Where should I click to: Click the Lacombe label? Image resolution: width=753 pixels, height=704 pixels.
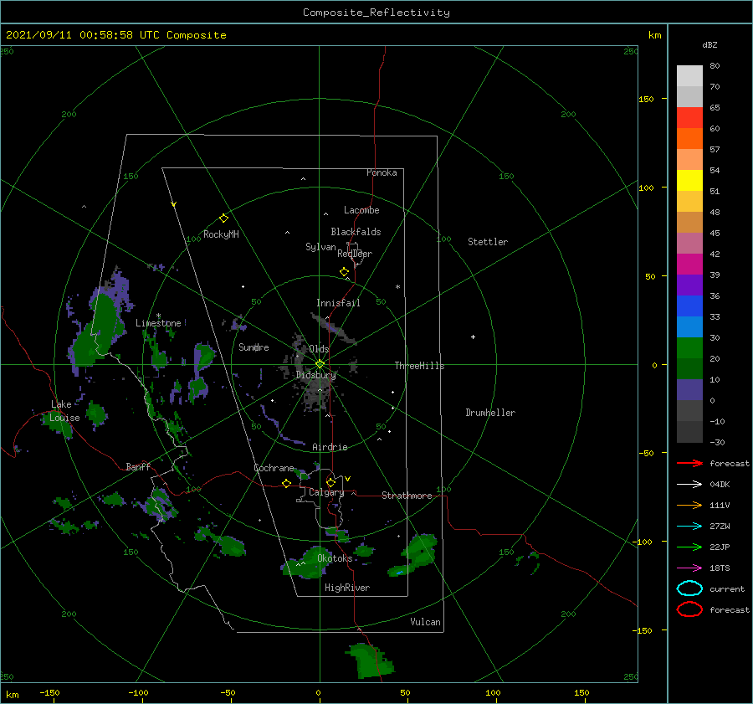pyautogui.click(x=361, y=210)
